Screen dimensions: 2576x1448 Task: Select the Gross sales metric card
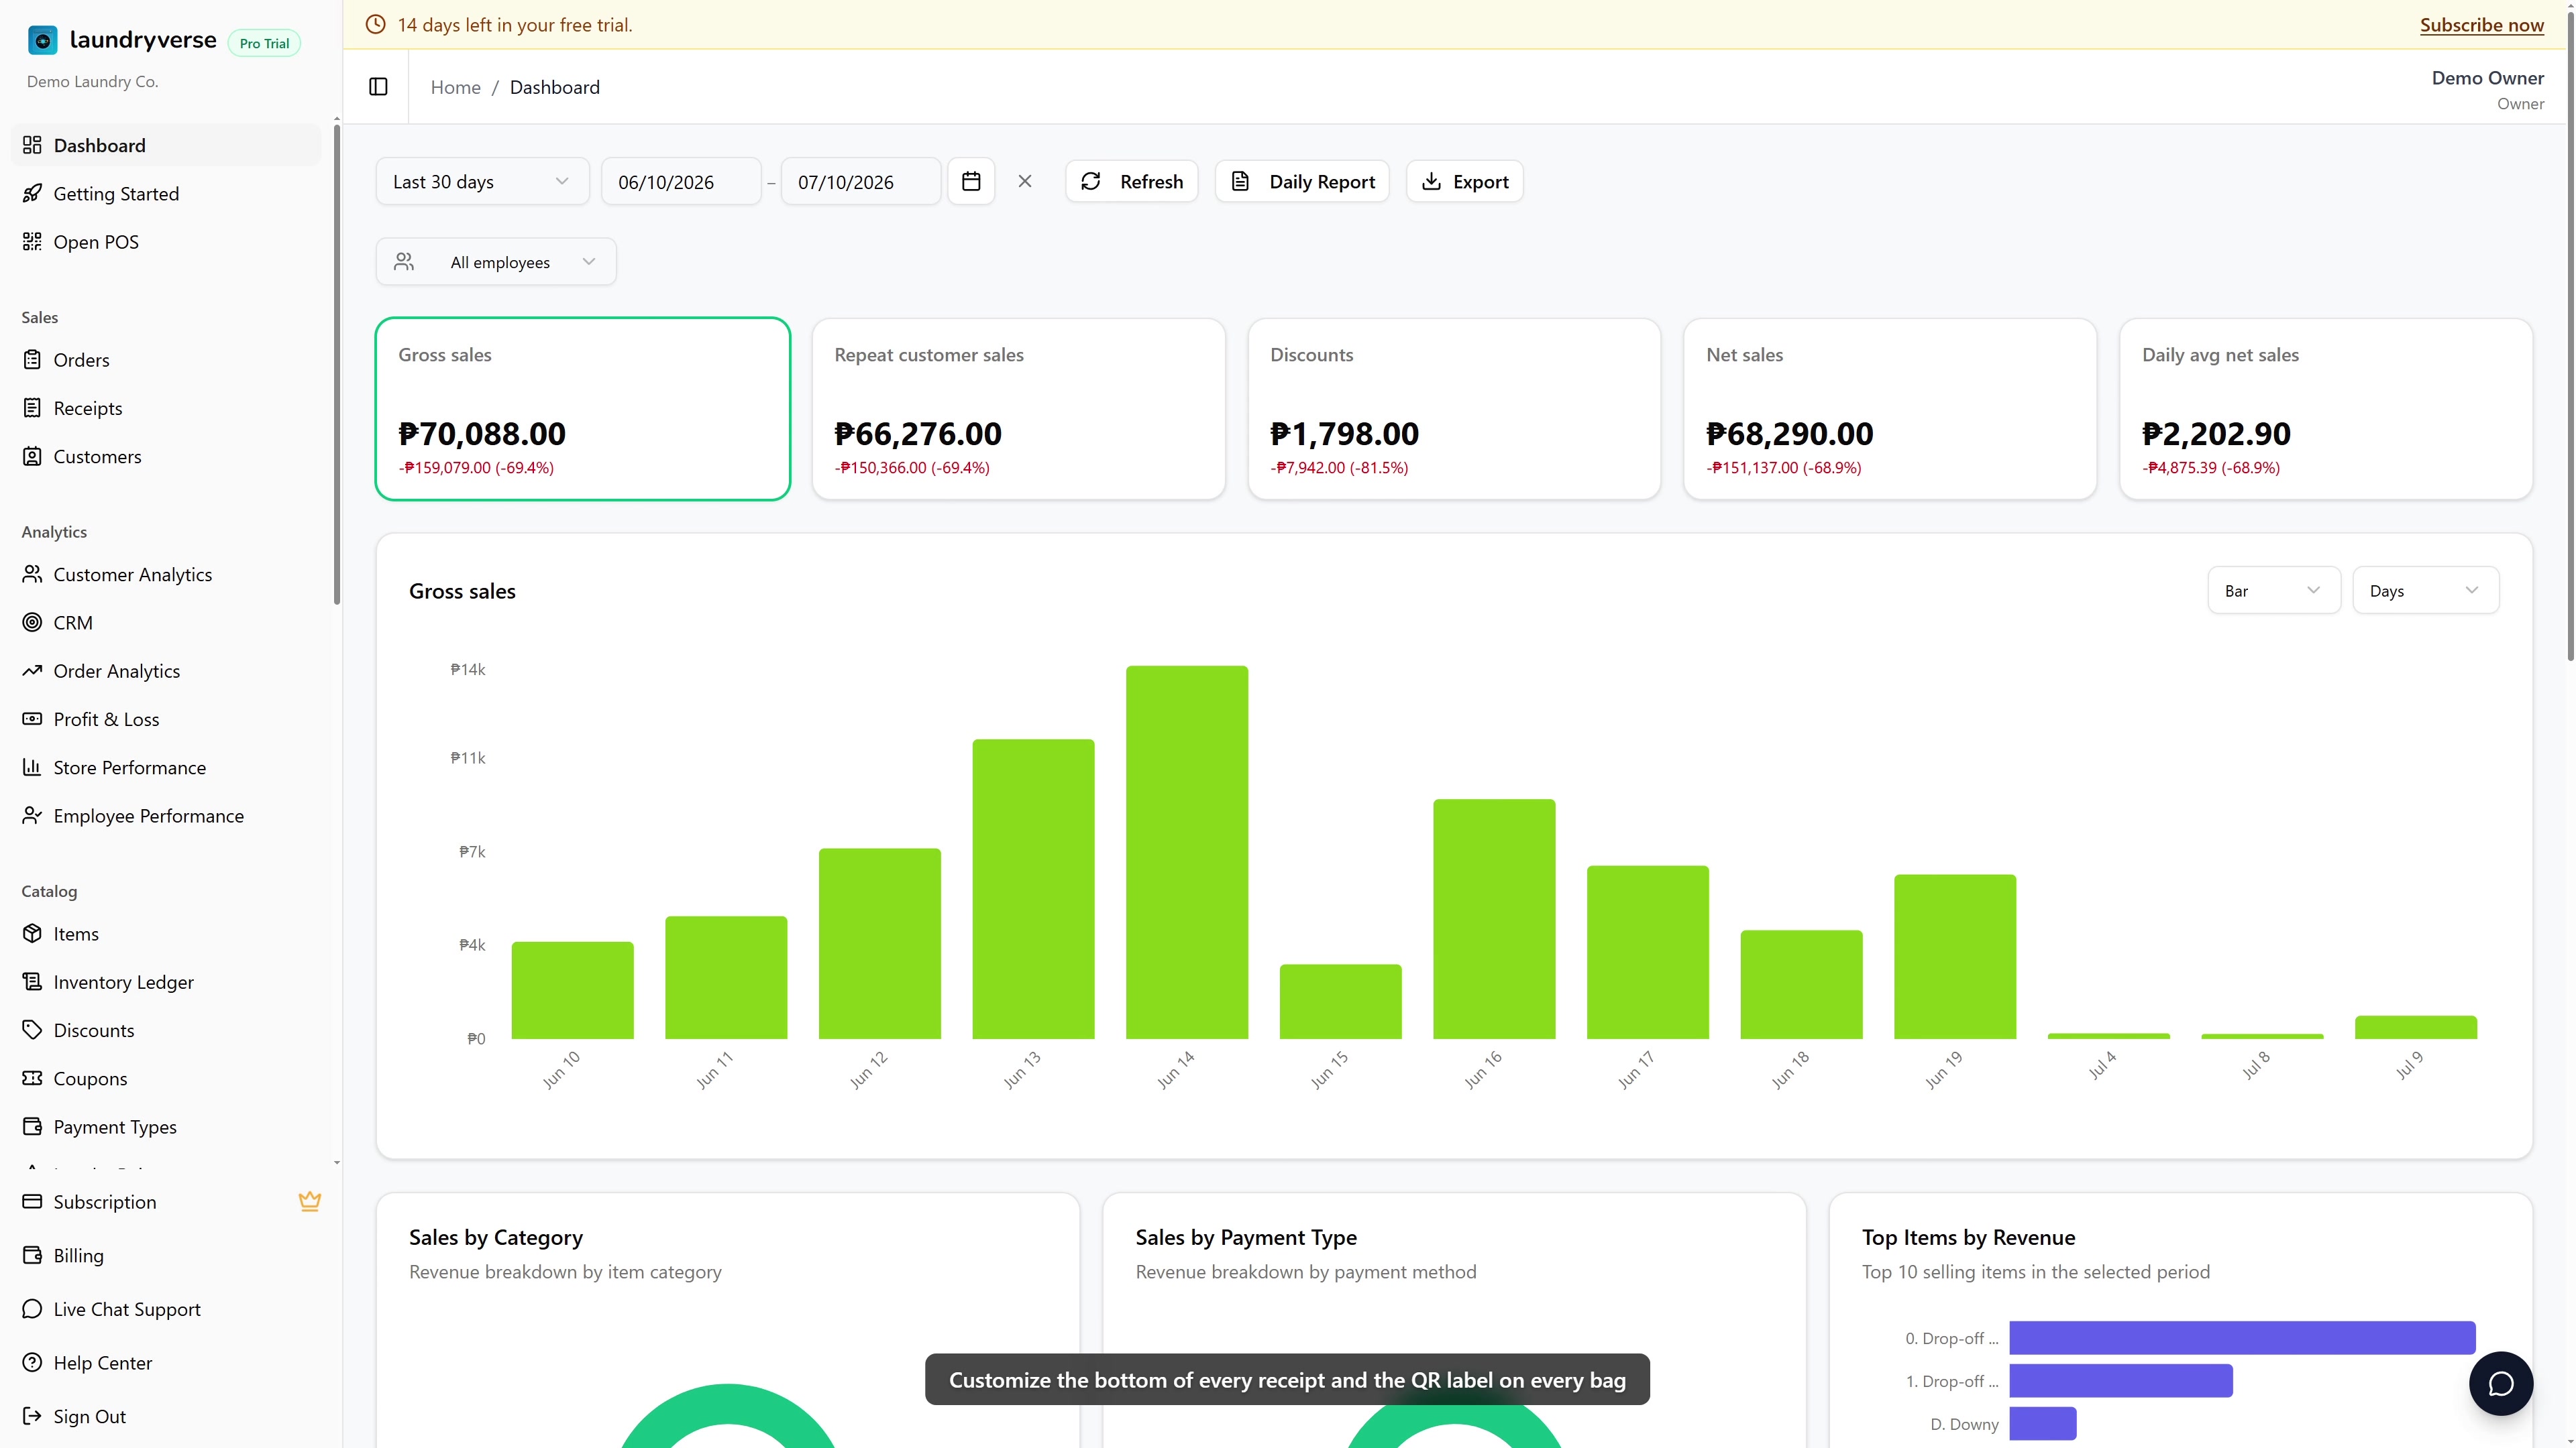[583, 409]
